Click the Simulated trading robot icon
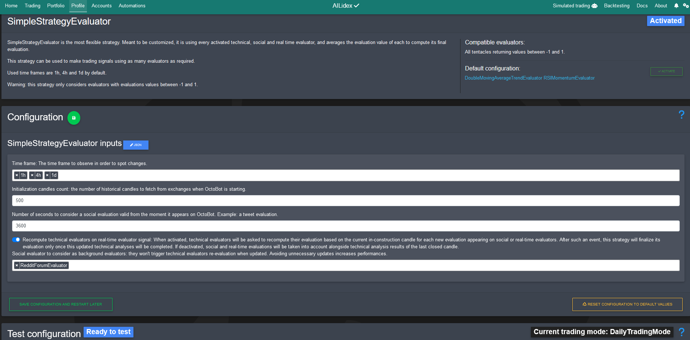The image size is (690, 340). (x=594, y=6)
